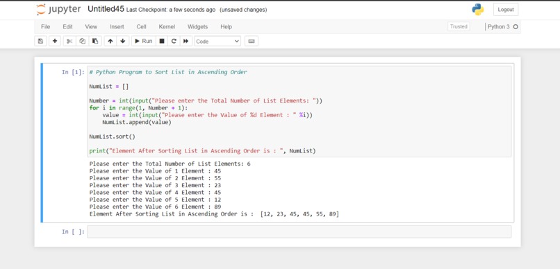Open the Widgets menu
This screenshot has width=560, height=269.
coord(197,27)
